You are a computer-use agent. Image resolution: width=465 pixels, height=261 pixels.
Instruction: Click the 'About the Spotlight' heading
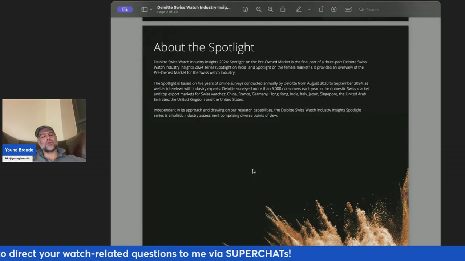(204, 47)
